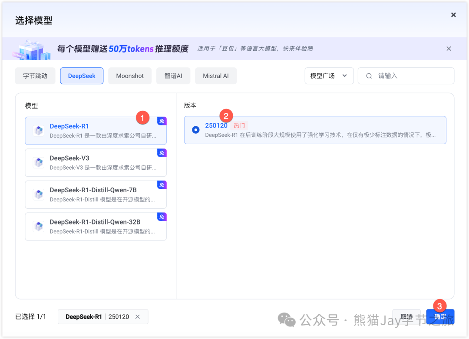Select the DeepSeek-R1-Distill-Qwen-7B model
The height and width of the screenshot is (339, 469).
pyautogui.click(x=96, y=194)
